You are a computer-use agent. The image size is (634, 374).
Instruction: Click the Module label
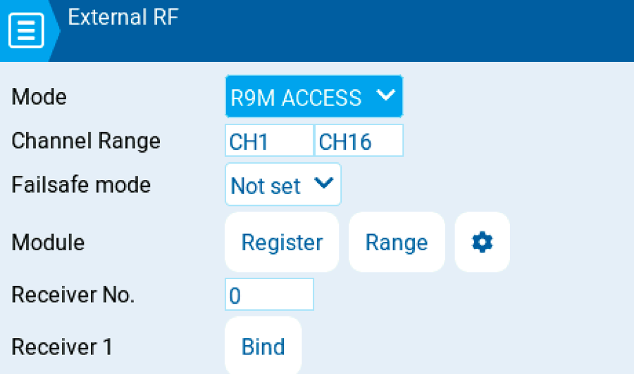(48, 243)
